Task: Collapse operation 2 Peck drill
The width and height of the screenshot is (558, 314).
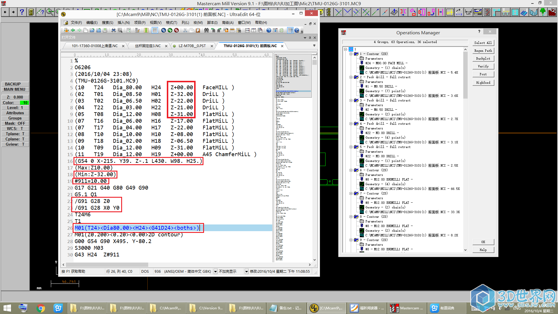Action: (x=351, y=77)
